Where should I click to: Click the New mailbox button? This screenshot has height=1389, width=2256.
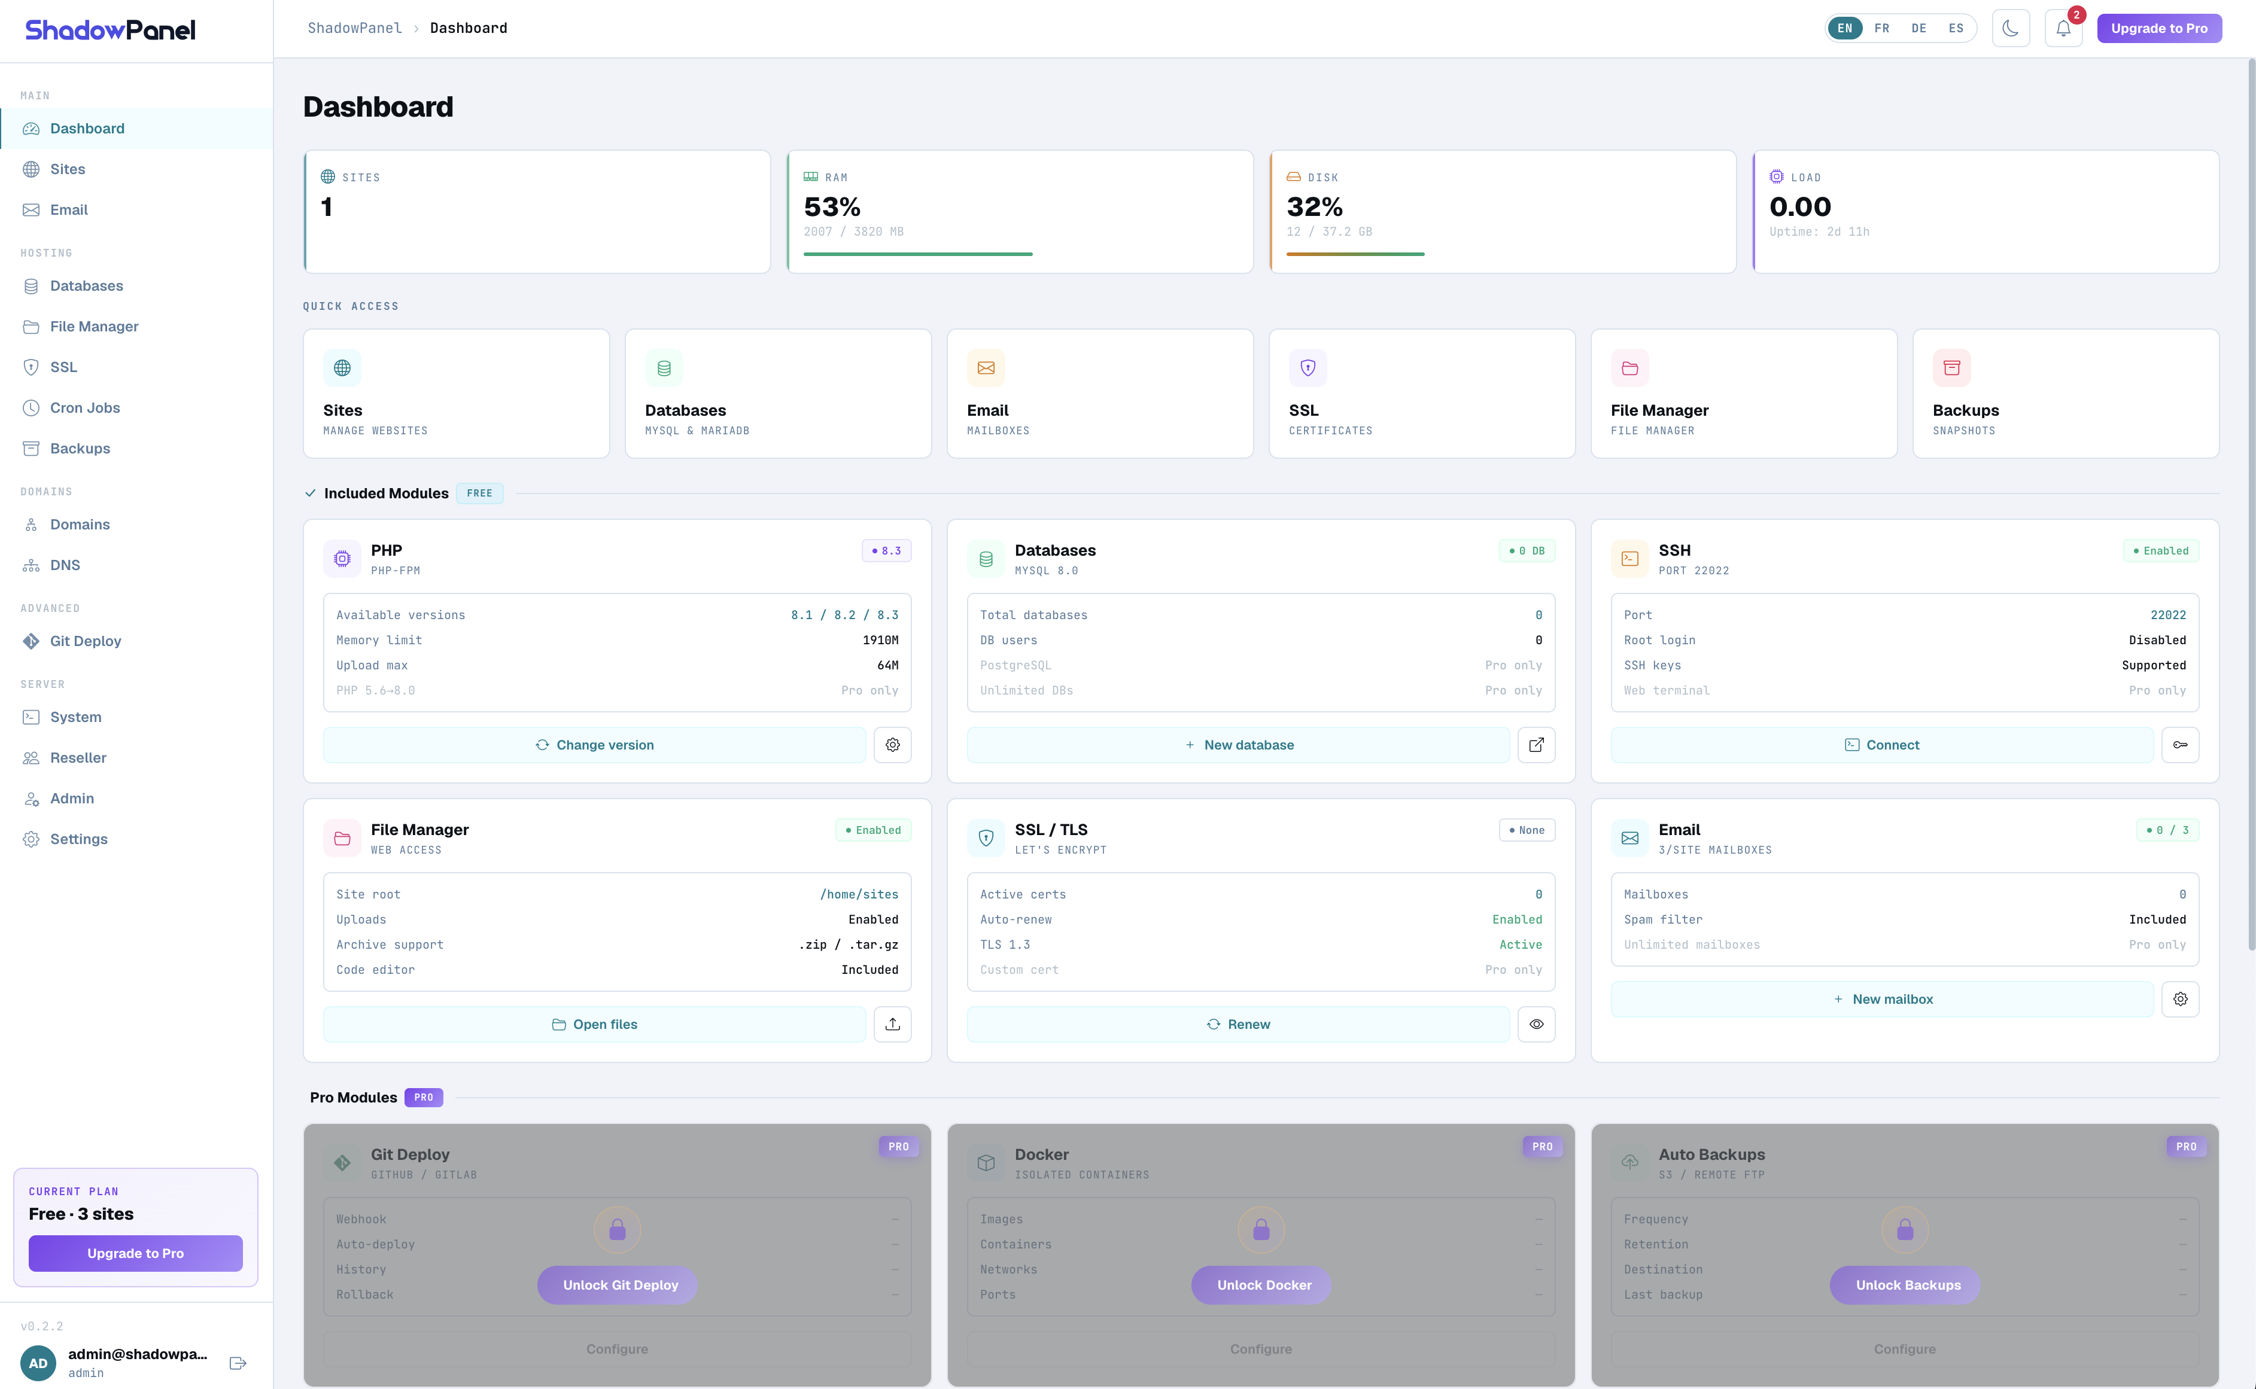[1882, 1000]
